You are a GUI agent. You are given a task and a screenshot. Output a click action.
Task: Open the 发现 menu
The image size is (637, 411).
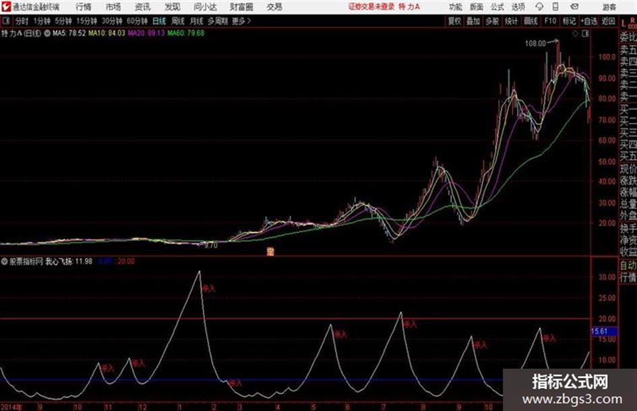(x=173, y=7)
